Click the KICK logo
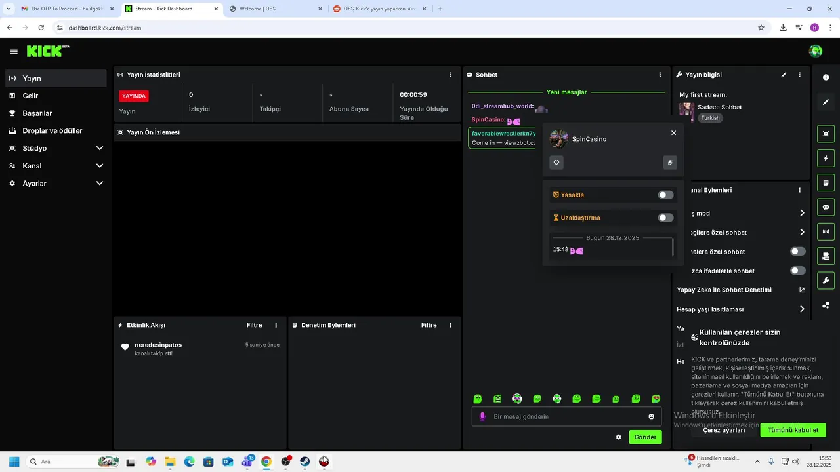Image resolution: width=840 pixels, height=472 pixels. [47, 51]
